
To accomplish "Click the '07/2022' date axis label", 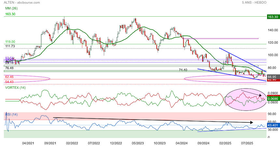I will (94, 143).
